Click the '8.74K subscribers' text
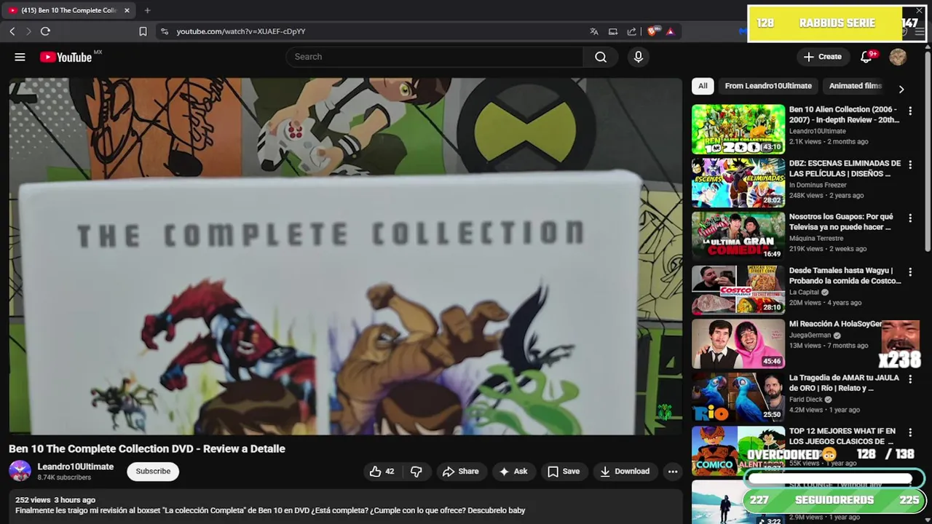The width and height of the screenshot is (932, 524). [64, 477]
